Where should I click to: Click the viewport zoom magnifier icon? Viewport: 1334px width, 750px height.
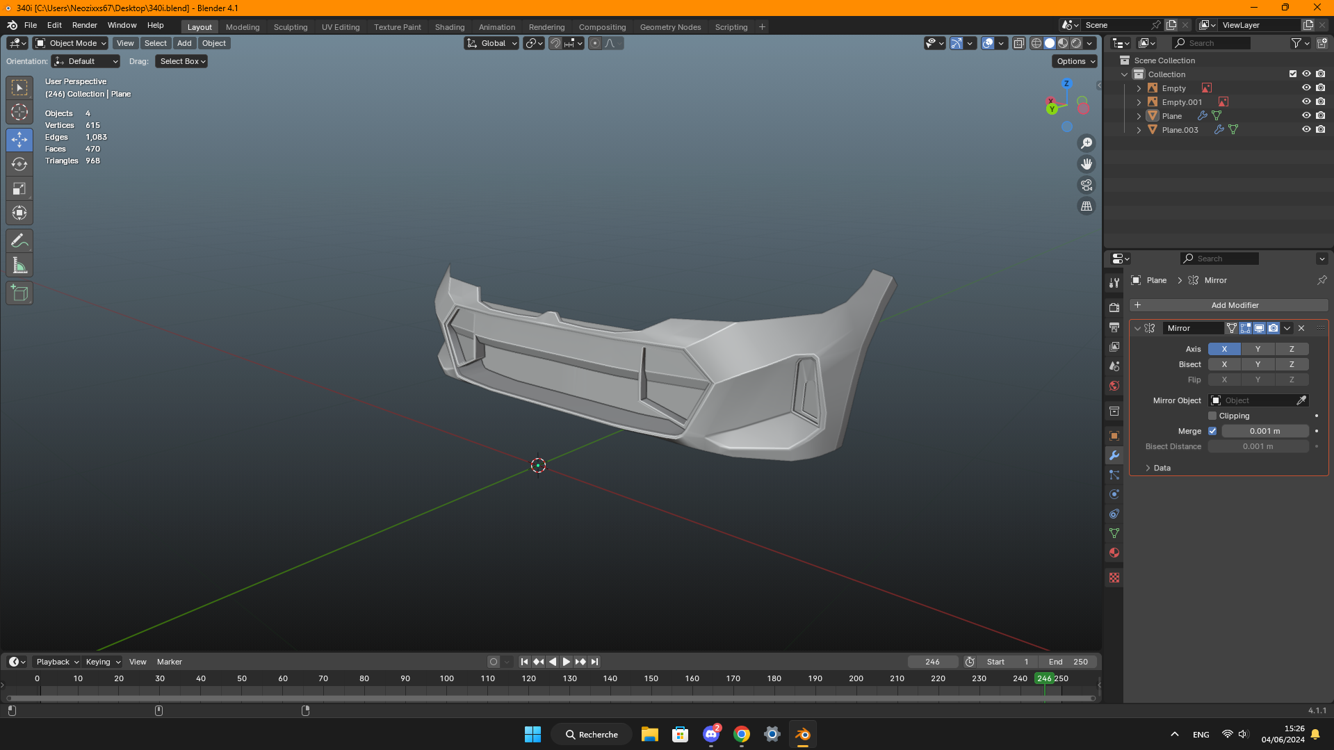click(1087, 143)
